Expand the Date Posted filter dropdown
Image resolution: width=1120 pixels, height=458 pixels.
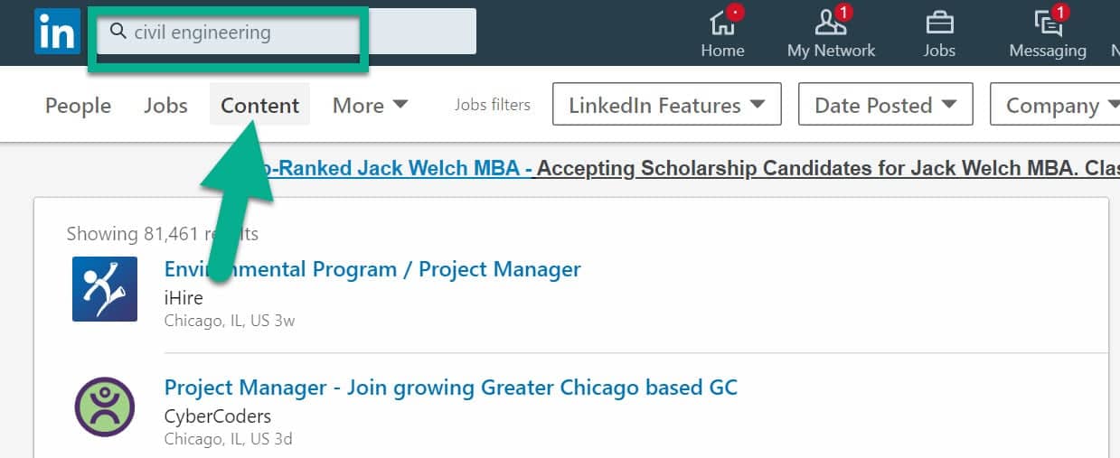pyautogui.click(x=886, y=105)
